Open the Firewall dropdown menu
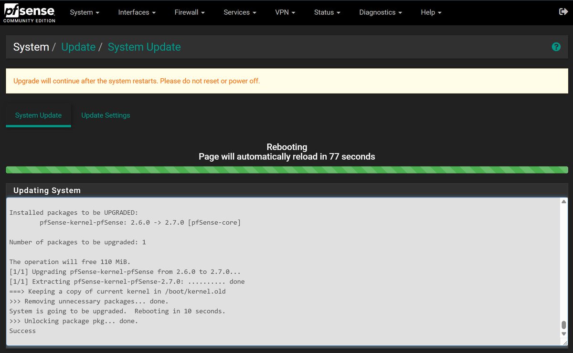 (190, 12)
